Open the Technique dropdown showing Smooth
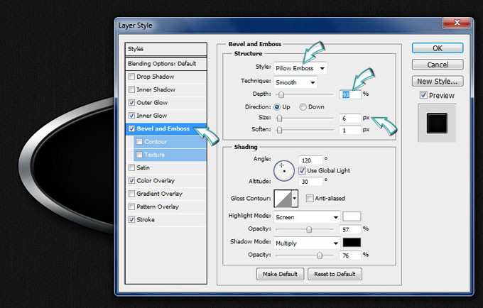Screen dimensions: 483x308 pos(295,82)
